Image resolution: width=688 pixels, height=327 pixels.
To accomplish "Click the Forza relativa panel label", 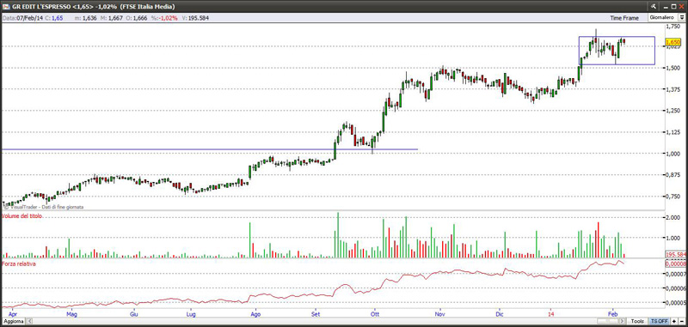I will (18, 264).
